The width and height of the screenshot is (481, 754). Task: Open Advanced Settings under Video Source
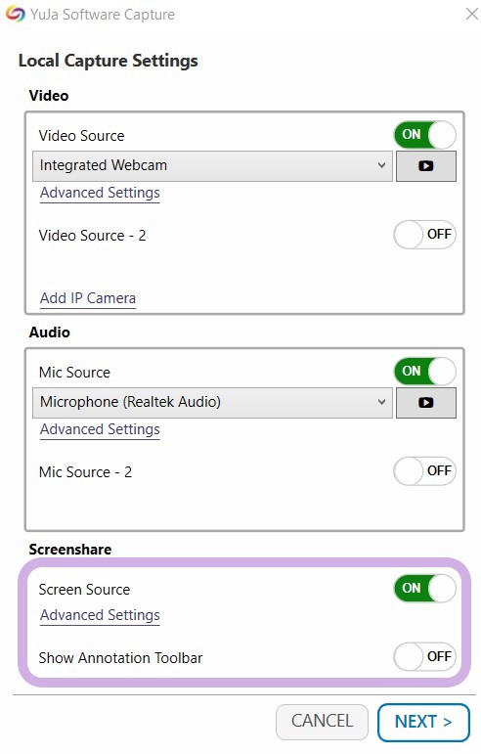[x=100, y=193]
